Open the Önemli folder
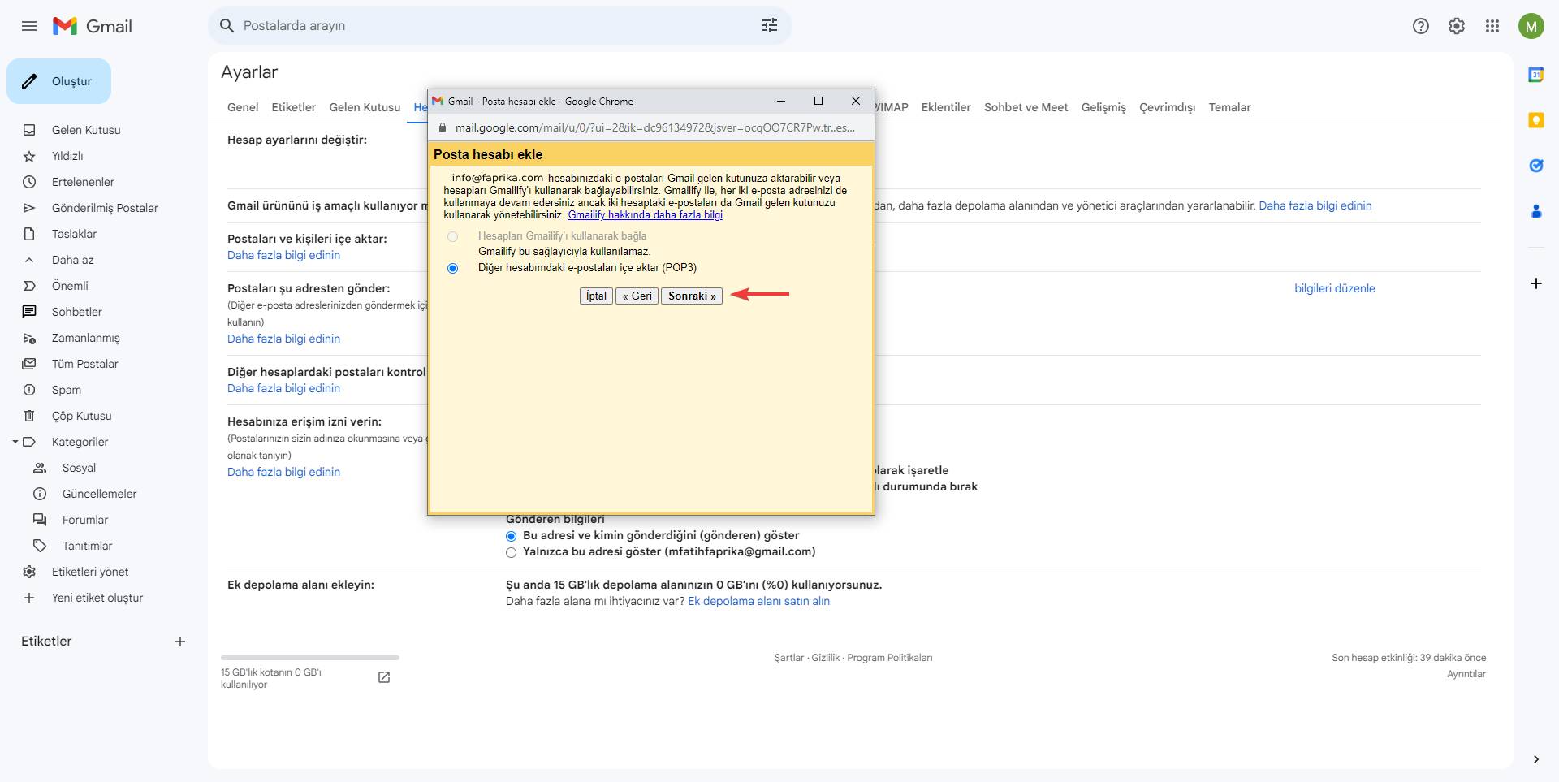This screenshot has height=782, width=1559. pyautogui.click(x=70, y=286)
